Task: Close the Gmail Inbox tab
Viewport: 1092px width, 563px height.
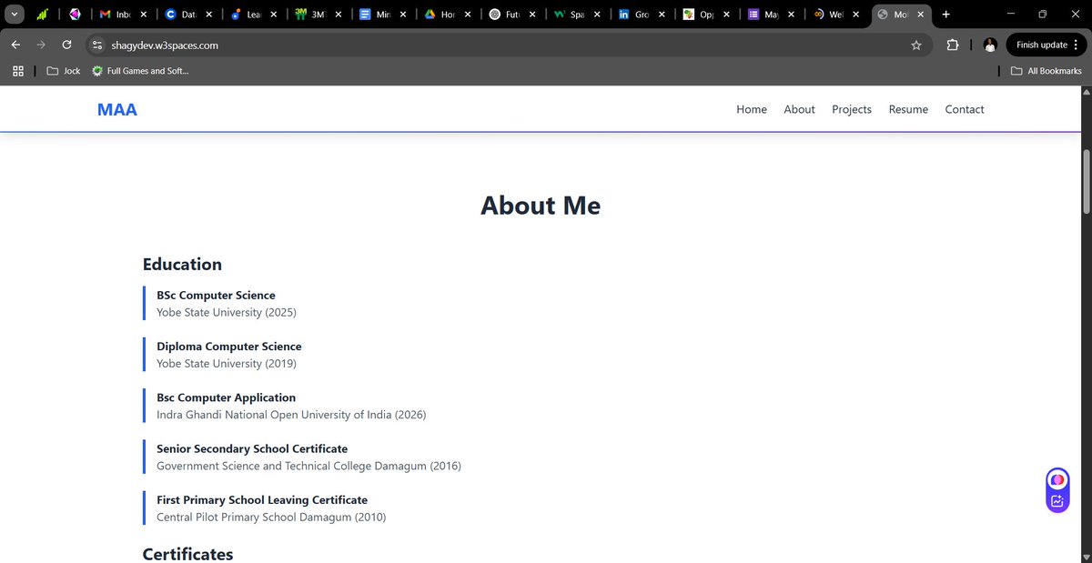Action: [144, 15]
